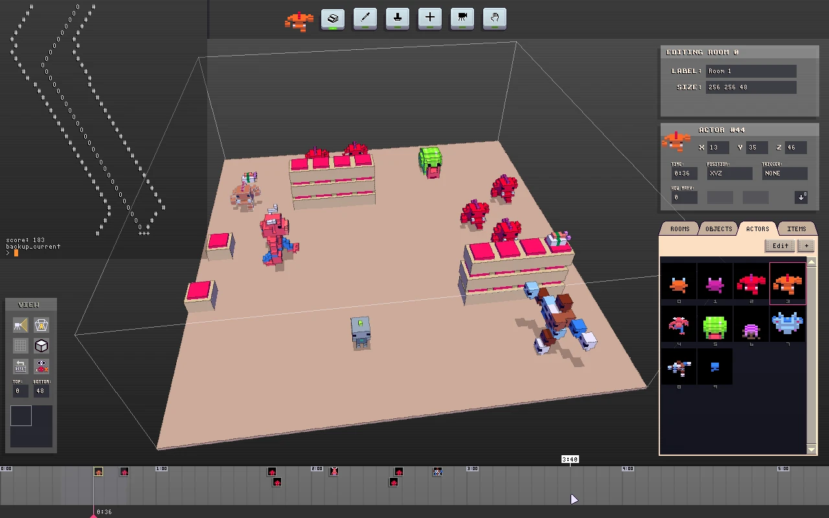
Task: Open the Trigger NONE dropdown
Action: pyautogui.click(x=784, y=174)
